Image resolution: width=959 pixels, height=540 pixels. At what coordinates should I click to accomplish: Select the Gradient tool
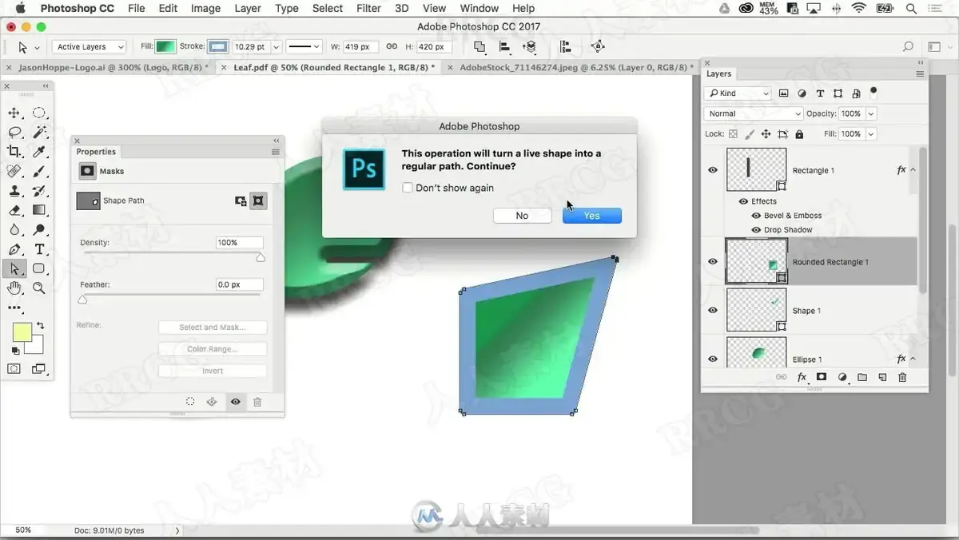(38, 210)
